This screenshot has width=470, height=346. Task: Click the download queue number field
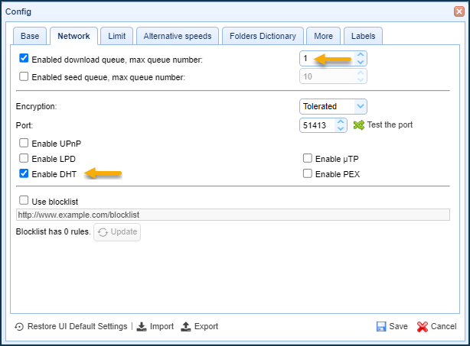pyautogui.click(x=328, y=58)
